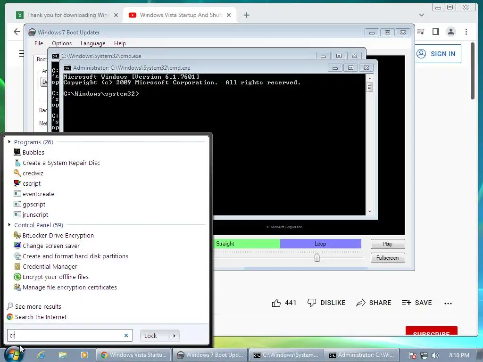Click cmd window scrollbar up arrow
The width and height of the screenshot is (483, 362).
370,78
